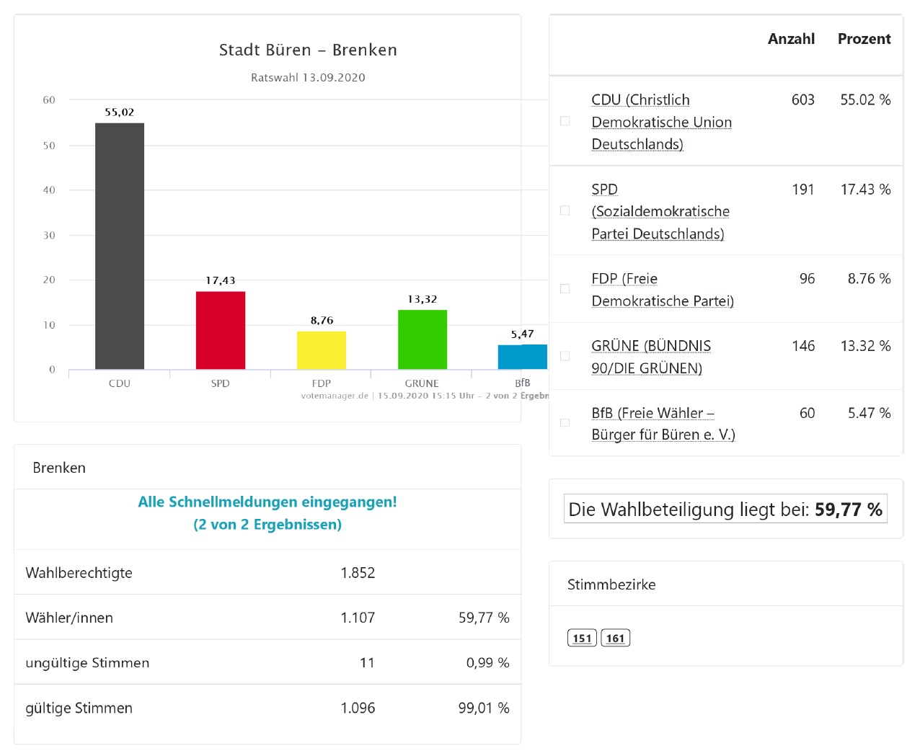The image size is (920, 756).
Task: Click the Anzahl column header
Action: [x=791, y=39]
